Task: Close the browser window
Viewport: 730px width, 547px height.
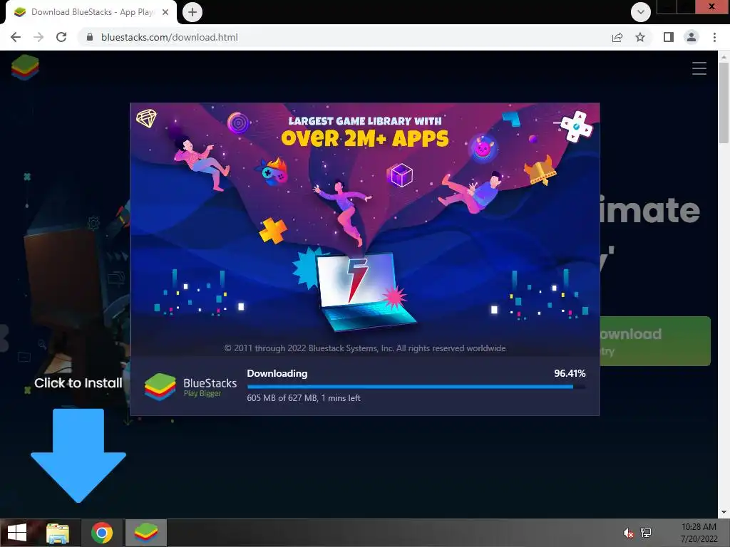Action: pyautogui.click(x=712, y=6)
